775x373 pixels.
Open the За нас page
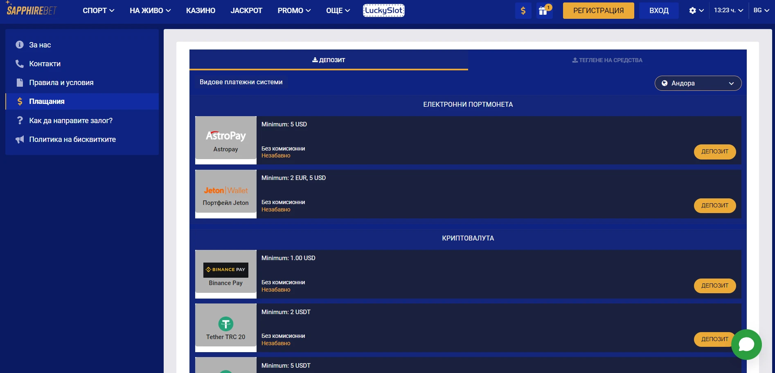point(40,45)
